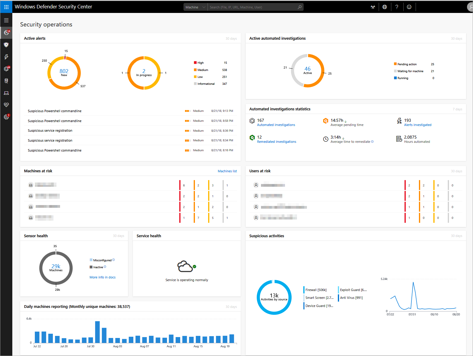The image size is (473, 356).
Task: Expand the Machine search type dropdown
Action: pyautogui.click(x=195, y=7)
